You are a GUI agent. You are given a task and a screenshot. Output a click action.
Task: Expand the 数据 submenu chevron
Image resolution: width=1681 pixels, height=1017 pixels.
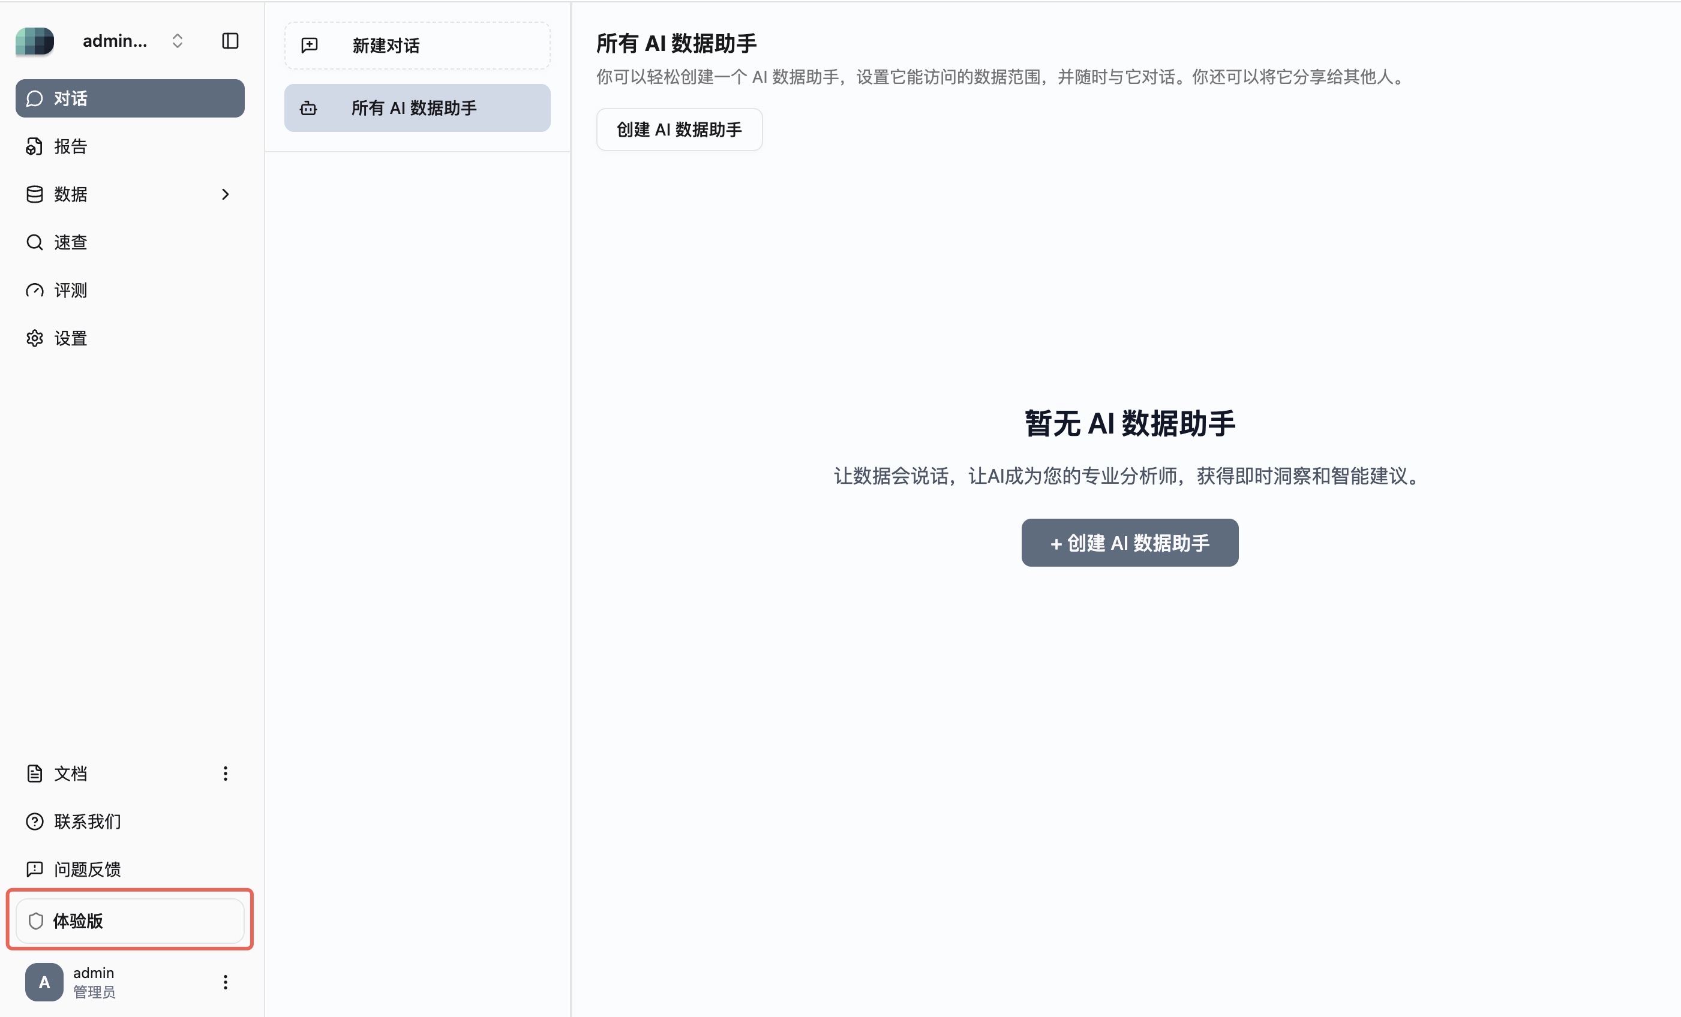click(225, 194)
